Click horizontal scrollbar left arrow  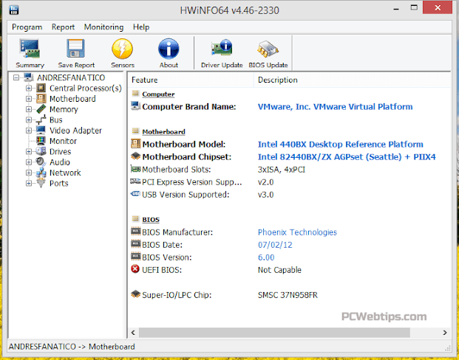133,333
